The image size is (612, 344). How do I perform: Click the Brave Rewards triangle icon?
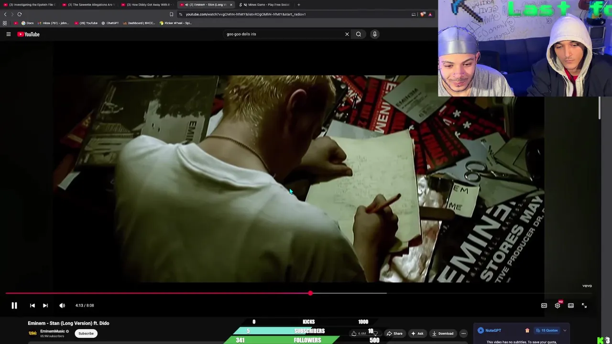point(430,14)
